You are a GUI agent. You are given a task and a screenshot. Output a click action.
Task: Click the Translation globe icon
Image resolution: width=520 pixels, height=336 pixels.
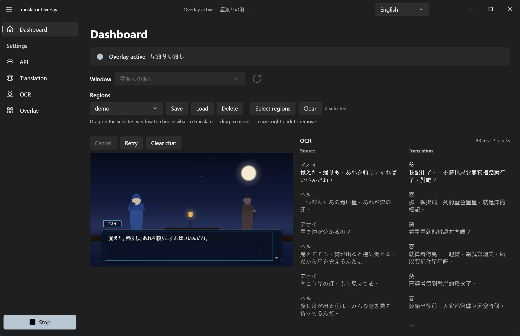[x=10, y=78]
